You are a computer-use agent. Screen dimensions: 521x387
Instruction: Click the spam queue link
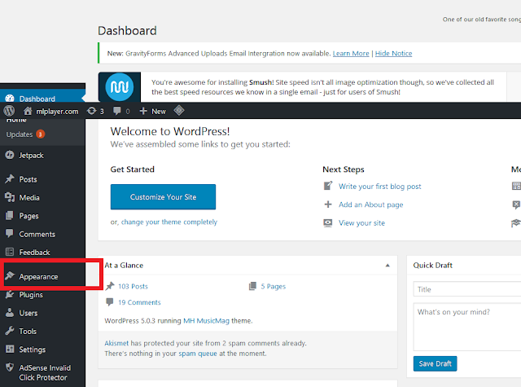tap(198, 354)
